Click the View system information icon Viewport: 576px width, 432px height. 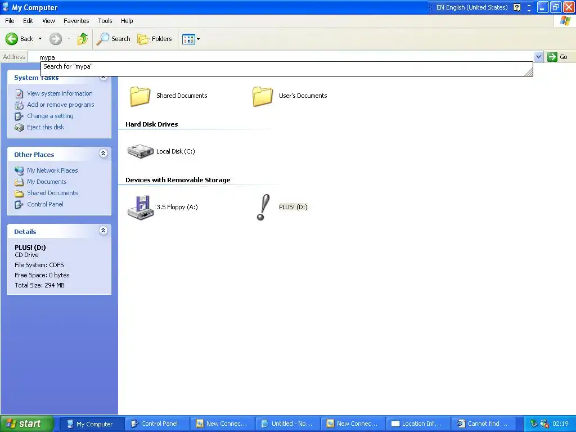[x=19, y=94]
